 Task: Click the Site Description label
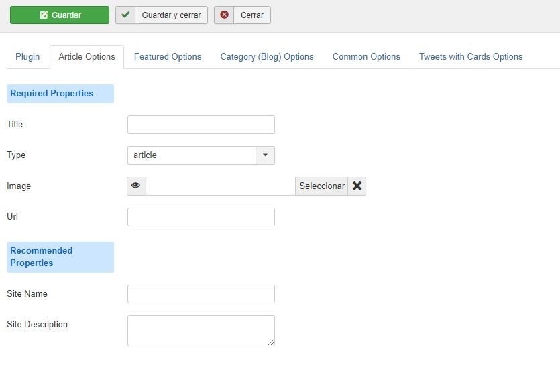pos(37,324)
